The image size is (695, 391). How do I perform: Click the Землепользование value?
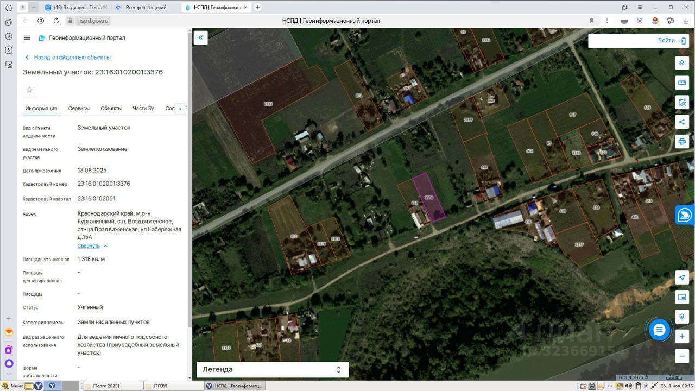(103, 149)
